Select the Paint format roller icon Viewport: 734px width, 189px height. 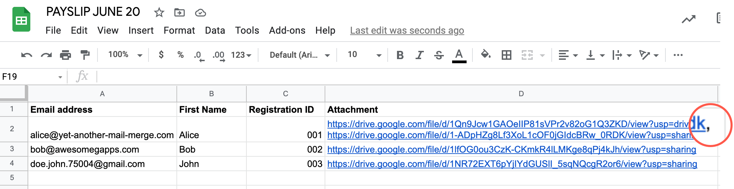(85, 55)
